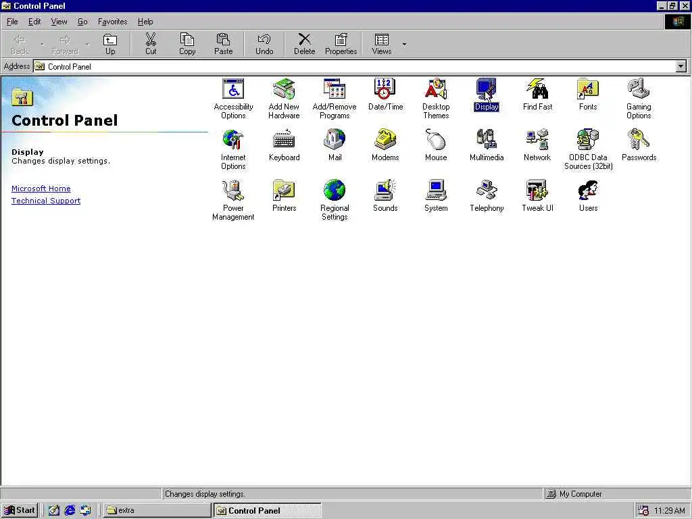
Task: Open the Date/Time settings icon
Action: [385, 95]
